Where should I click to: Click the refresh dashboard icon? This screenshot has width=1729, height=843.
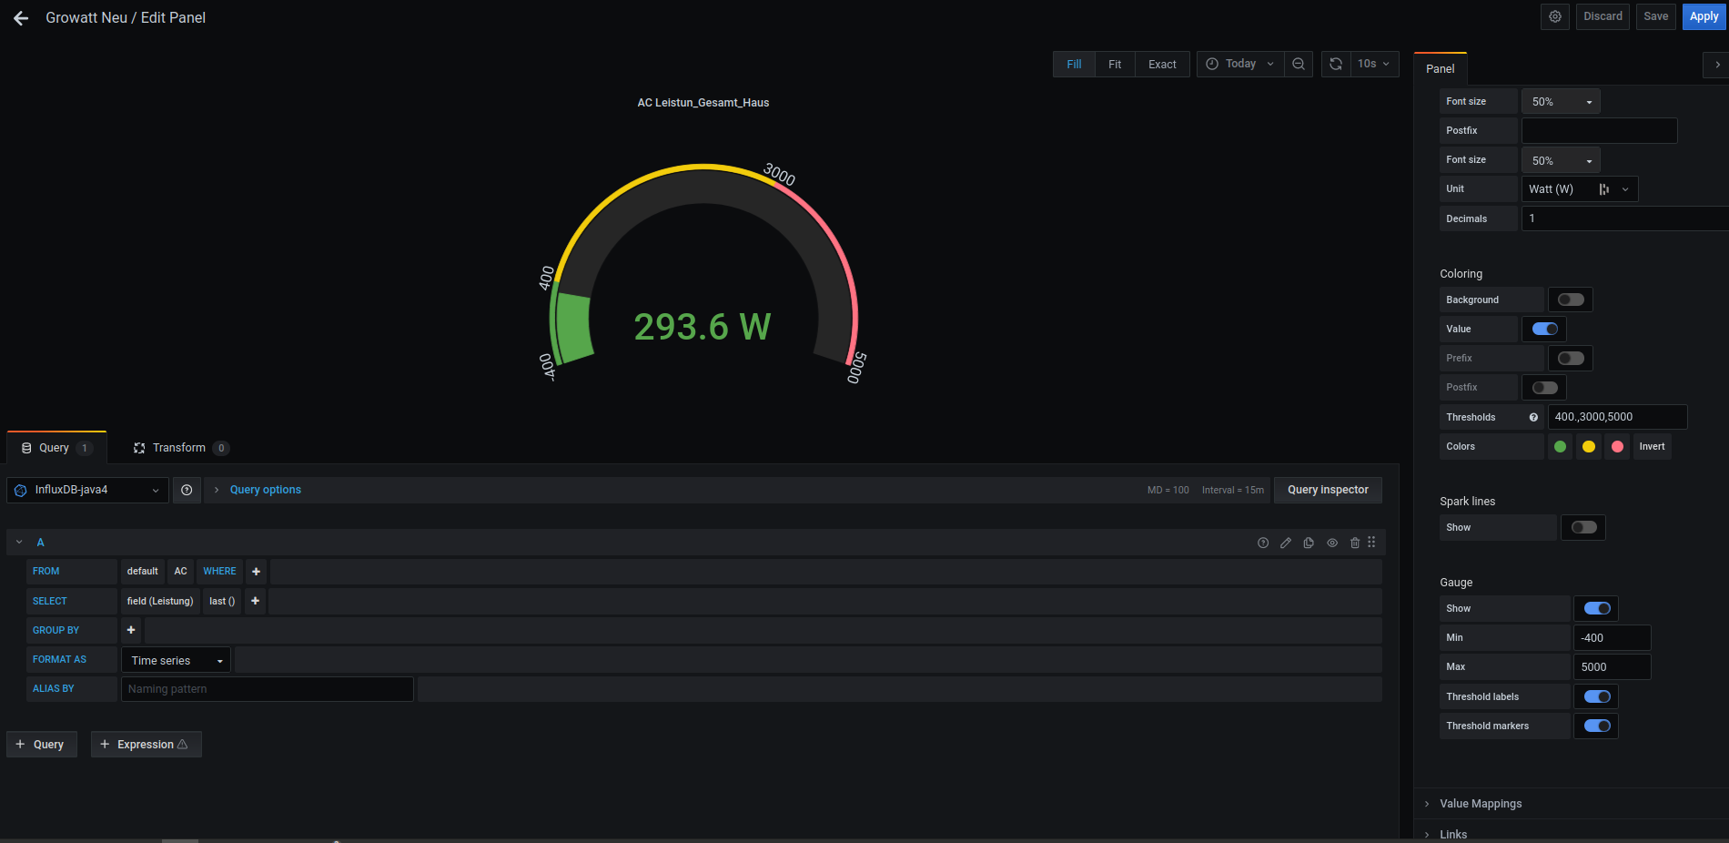click(1336, 64)
